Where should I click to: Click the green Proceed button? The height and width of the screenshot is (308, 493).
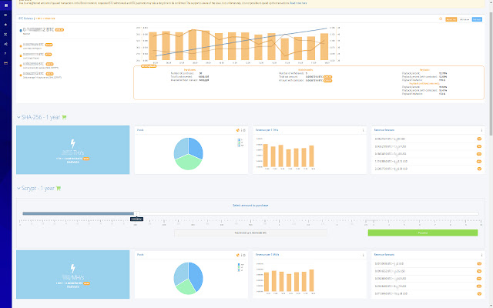click(x=423, y=233)
